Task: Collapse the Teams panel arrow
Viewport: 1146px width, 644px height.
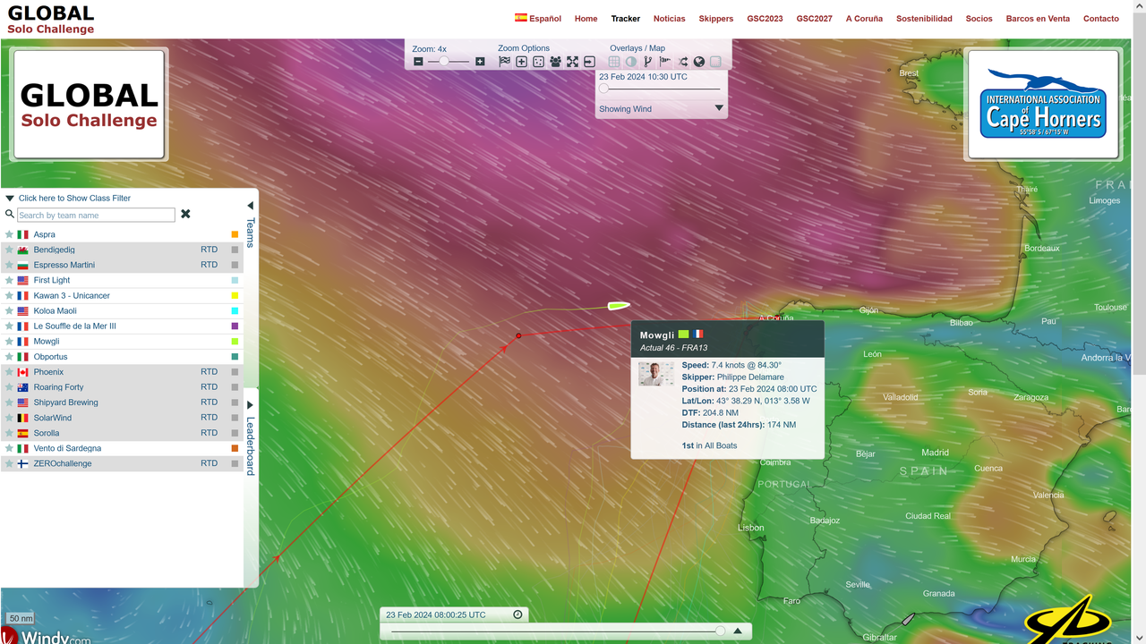Action: tap(250, 206)
